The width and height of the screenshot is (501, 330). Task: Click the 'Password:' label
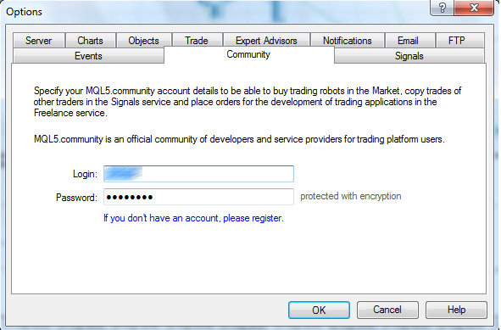76,198
